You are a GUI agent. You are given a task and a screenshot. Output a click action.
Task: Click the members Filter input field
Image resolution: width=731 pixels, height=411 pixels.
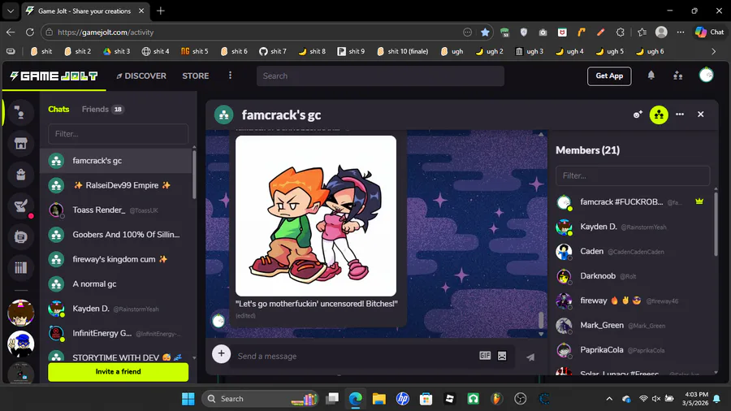(x=633, y=175)
